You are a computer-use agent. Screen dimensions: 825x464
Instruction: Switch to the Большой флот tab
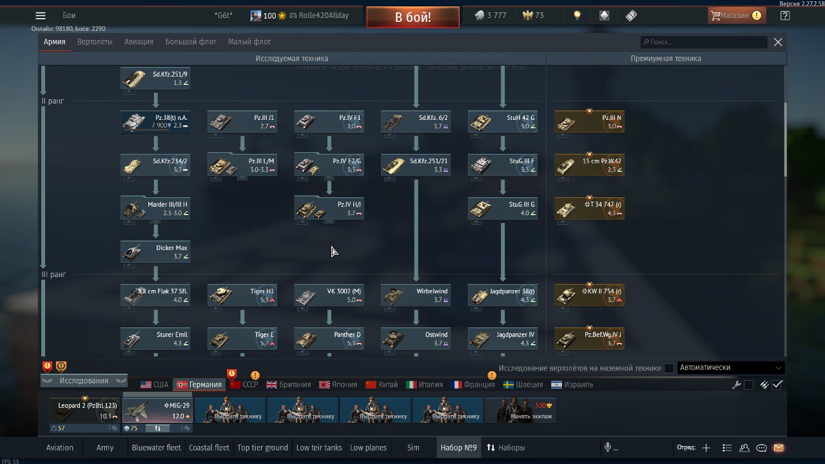point(191,42)
